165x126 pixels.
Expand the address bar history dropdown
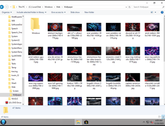pos(126,7)
